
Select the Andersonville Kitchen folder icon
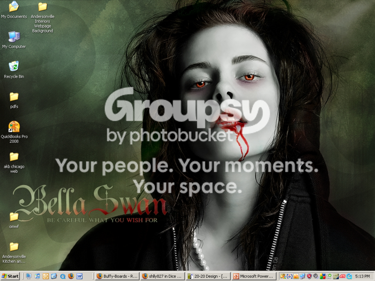click(14, 253)
